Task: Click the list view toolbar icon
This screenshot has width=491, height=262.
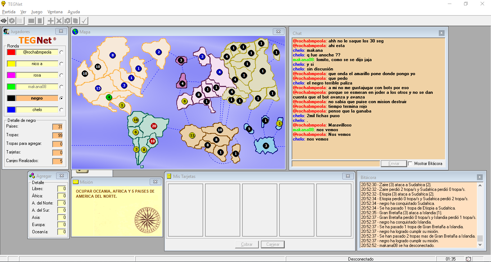Action: [x=20, y=21]
